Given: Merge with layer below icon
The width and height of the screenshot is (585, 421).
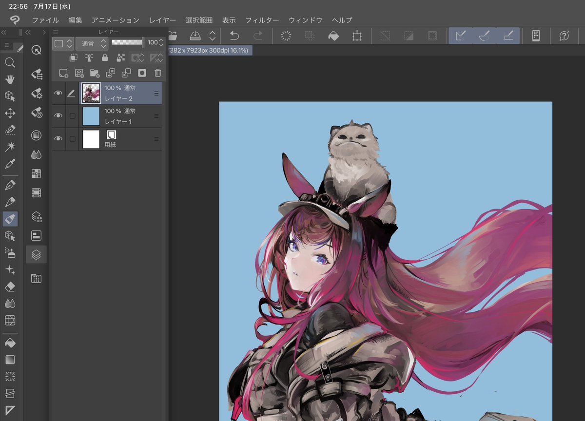Looking at the screenshot, I should pyautogui.click(x=126, y=73).
